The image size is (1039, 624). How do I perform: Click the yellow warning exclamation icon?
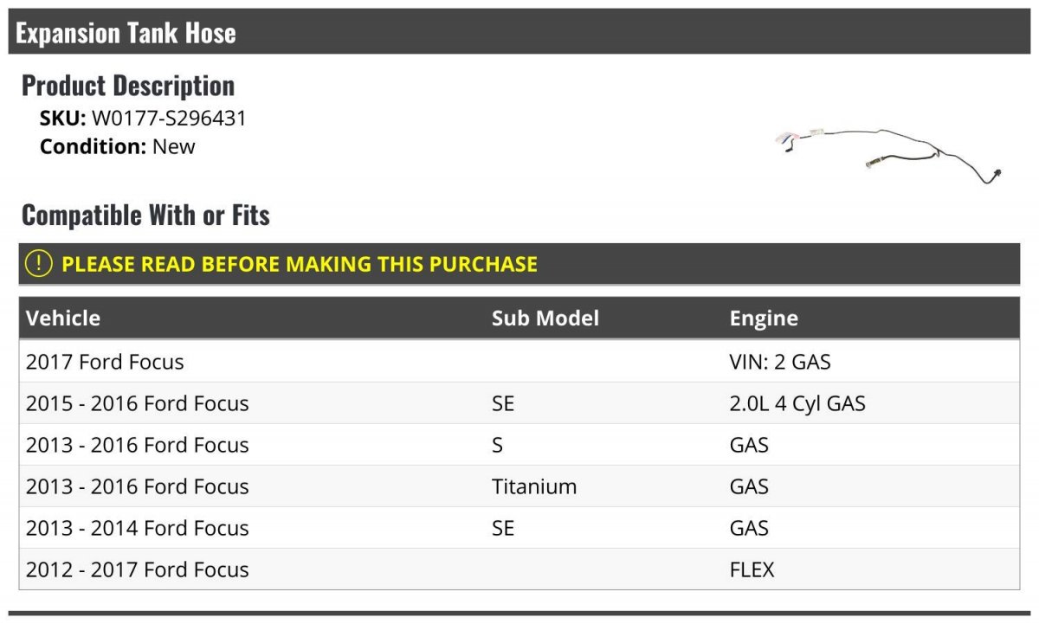pos(38,264)
